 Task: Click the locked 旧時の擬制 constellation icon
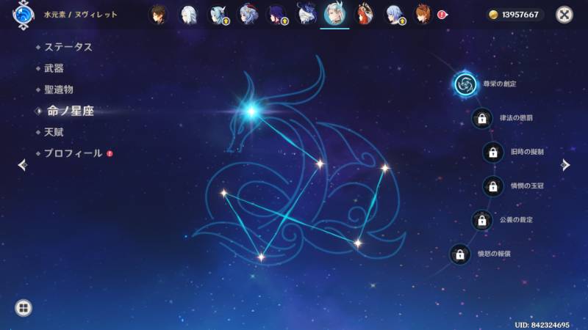(492, 153)
